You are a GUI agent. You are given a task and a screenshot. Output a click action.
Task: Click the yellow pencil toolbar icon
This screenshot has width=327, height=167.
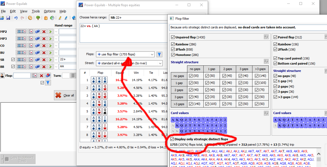60,18
